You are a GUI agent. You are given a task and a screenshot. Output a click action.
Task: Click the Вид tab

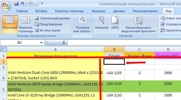click(169, 11)
